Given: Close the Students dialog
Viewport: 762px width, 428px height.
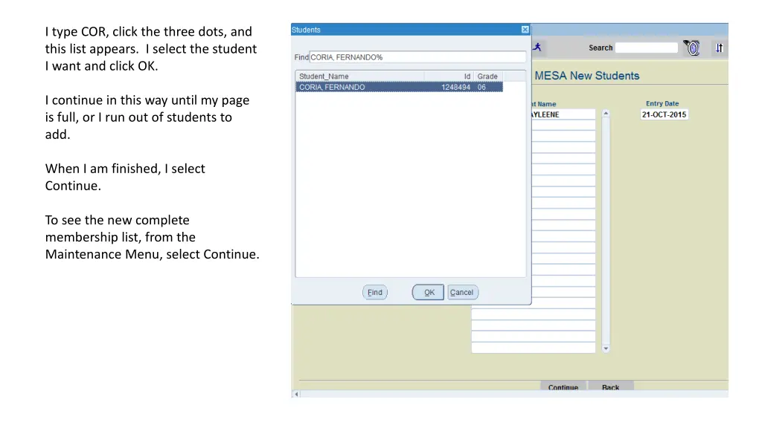Looking at the screenshot, I should [x=525, y=30].
